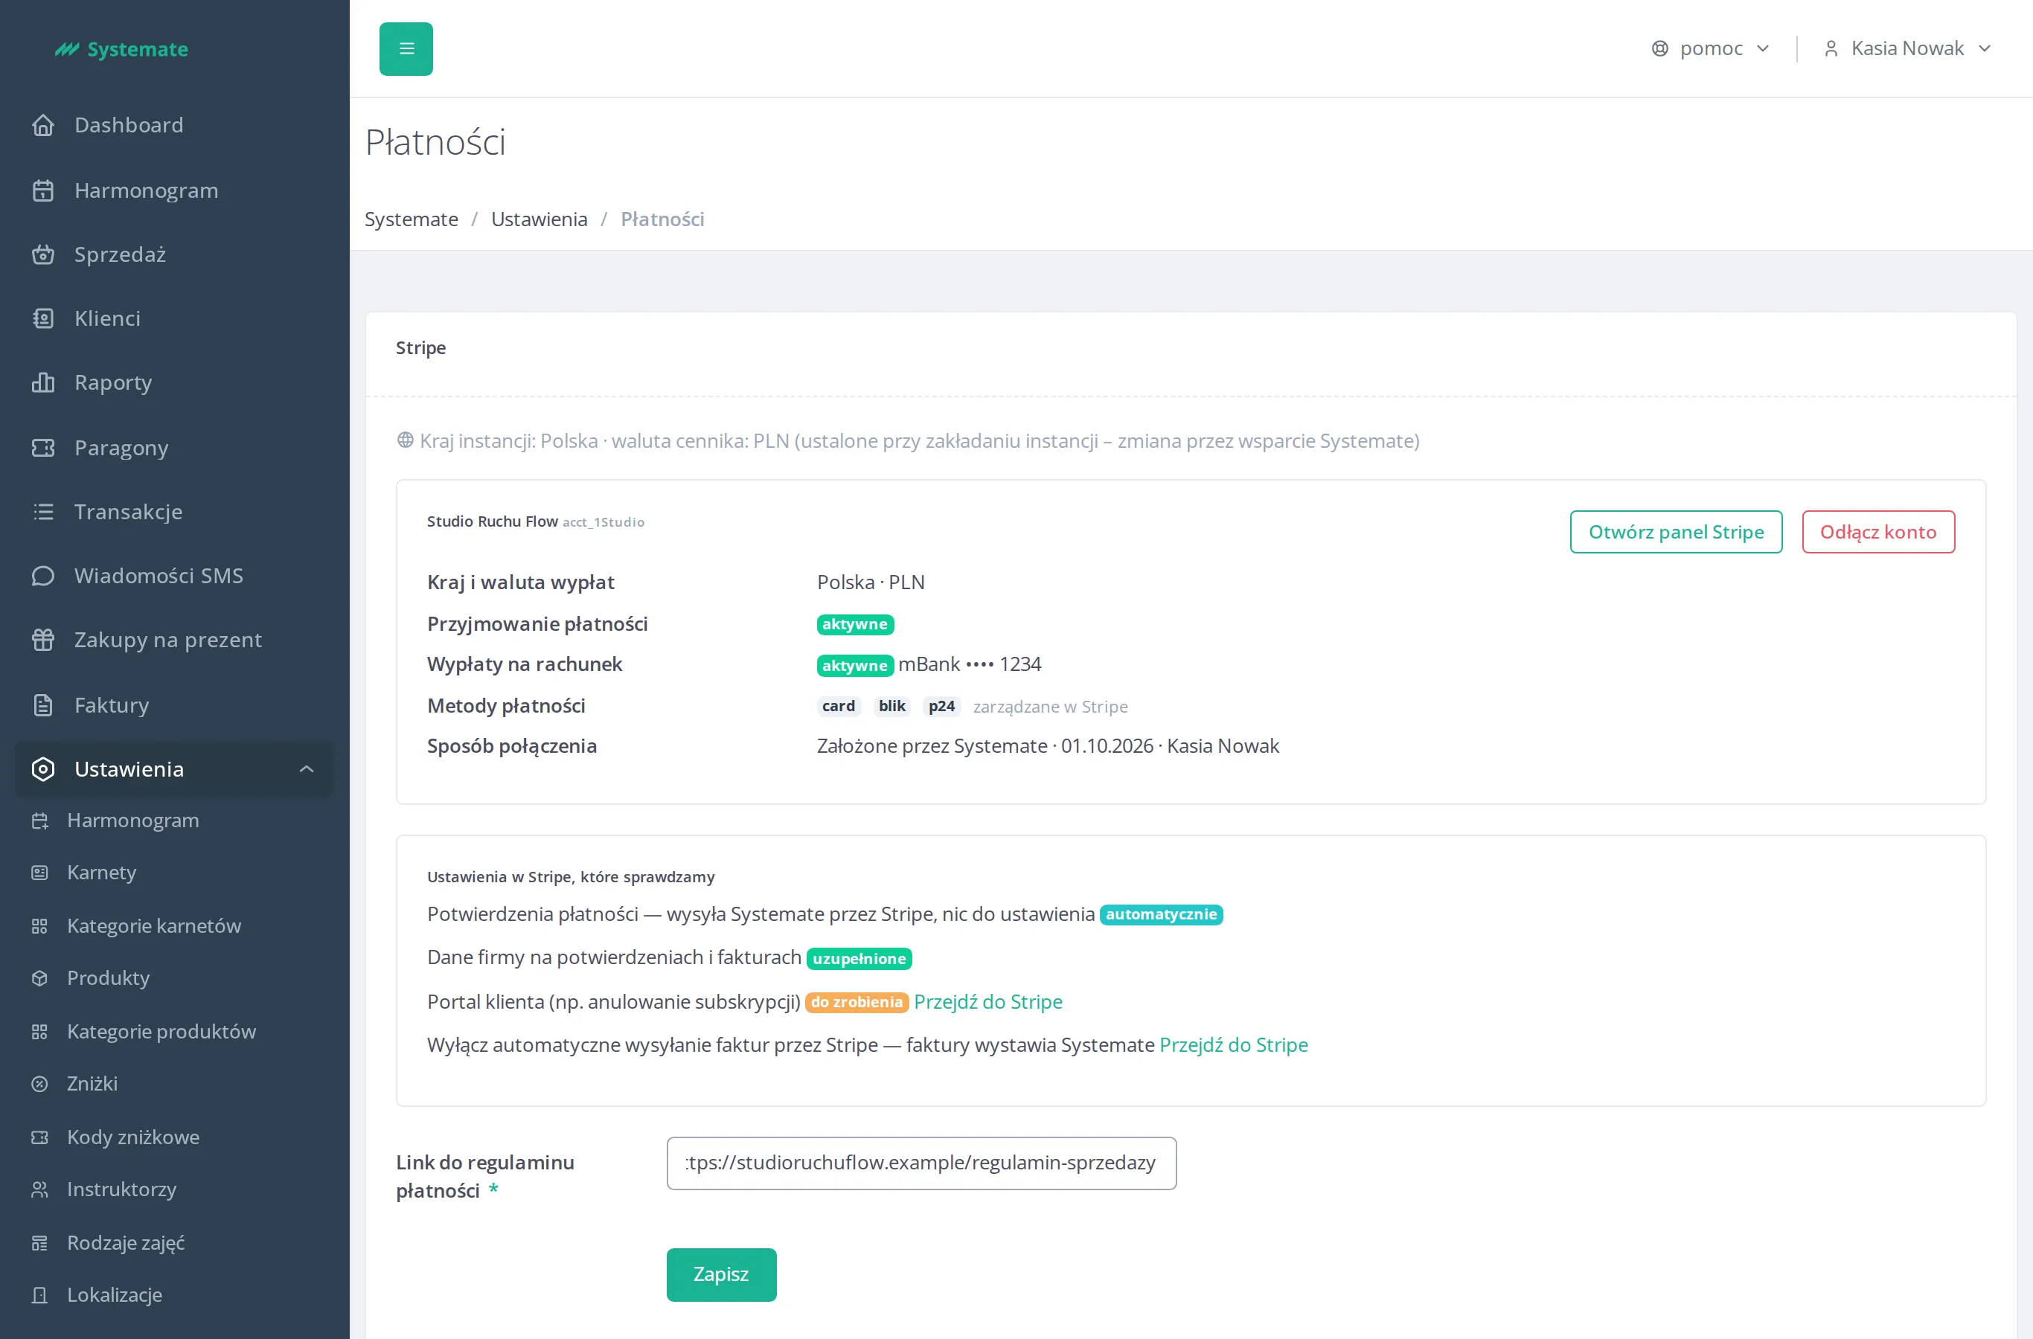
Task: Click the Karnety card icon in submenu
Action: click(x=39, y=873)
